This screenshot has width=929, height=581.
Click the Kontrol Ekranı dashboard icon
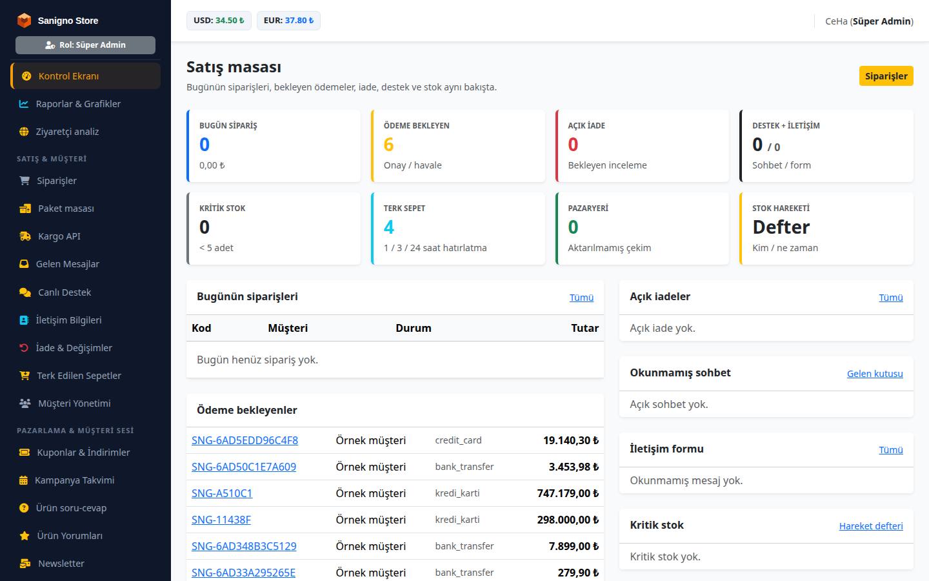pos(26,76)
